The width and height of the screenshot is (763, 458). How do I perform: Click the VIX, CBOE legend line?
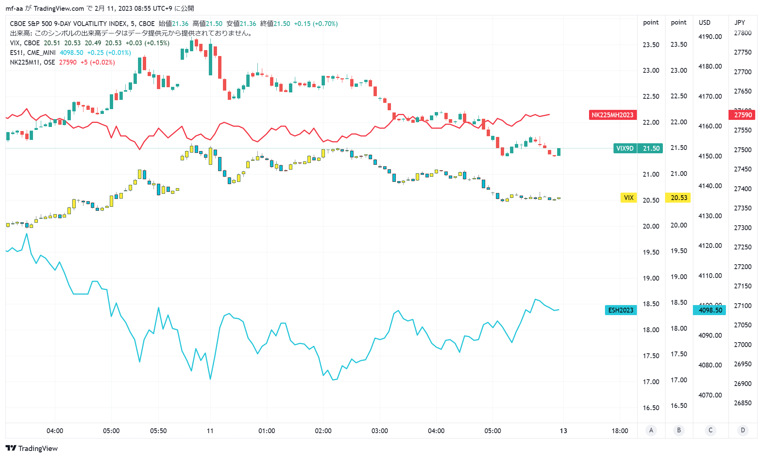[90, 43]
